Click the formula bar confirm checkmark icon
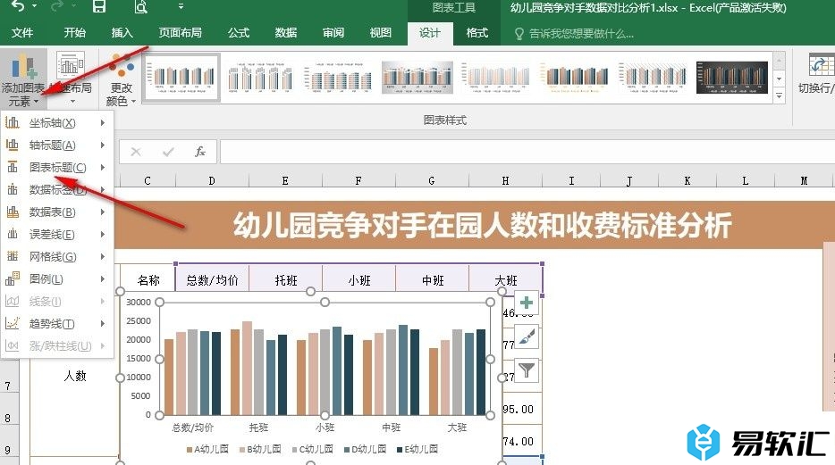The width and height of the screenshot is (835, 465). coord(168,152)
